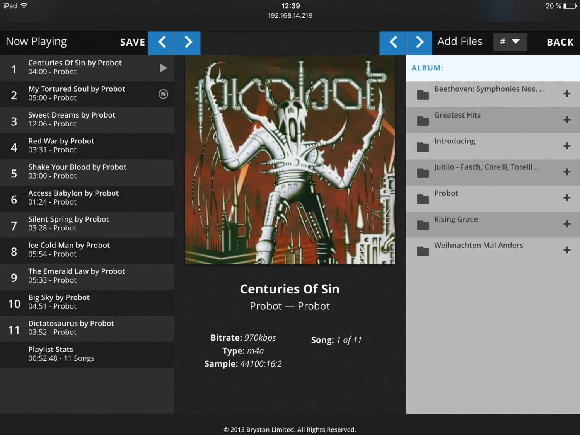Select track 11 Dictatosaurus
Screen dimensions: 580x435
click(87, 329)
